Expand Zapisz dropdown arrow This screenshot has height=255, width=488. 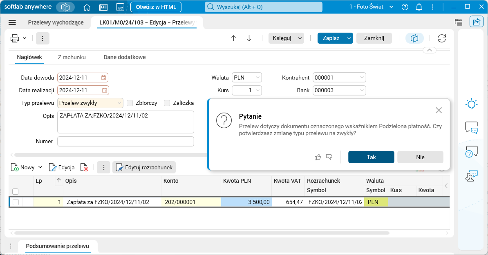(x=349, y=38)
